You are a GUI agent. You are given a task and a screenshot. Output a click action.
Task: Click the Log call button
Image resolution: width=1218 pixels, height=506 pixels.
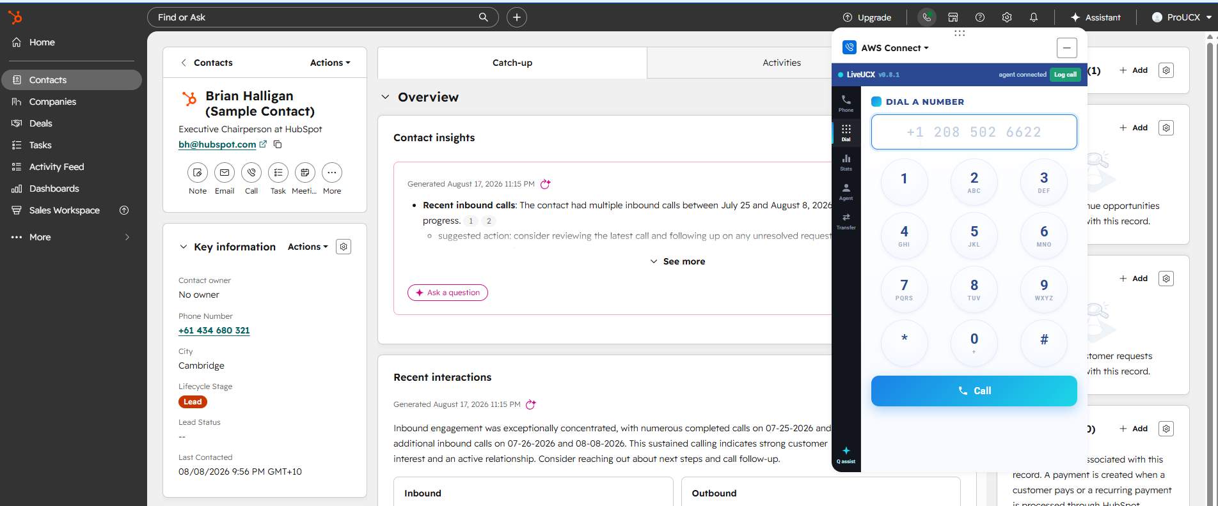[x=1065, y=75]
